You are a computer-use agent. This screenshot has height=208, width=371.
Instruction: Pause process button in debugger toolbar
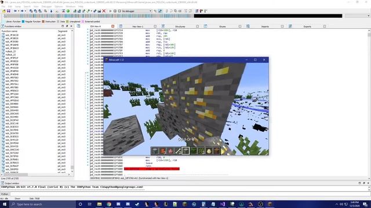click(115, 11)
